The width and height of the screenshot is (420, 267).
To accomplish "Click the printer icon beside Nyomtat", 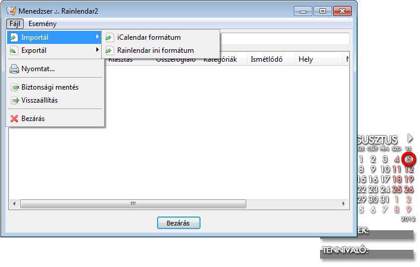I will click(14, 69).
